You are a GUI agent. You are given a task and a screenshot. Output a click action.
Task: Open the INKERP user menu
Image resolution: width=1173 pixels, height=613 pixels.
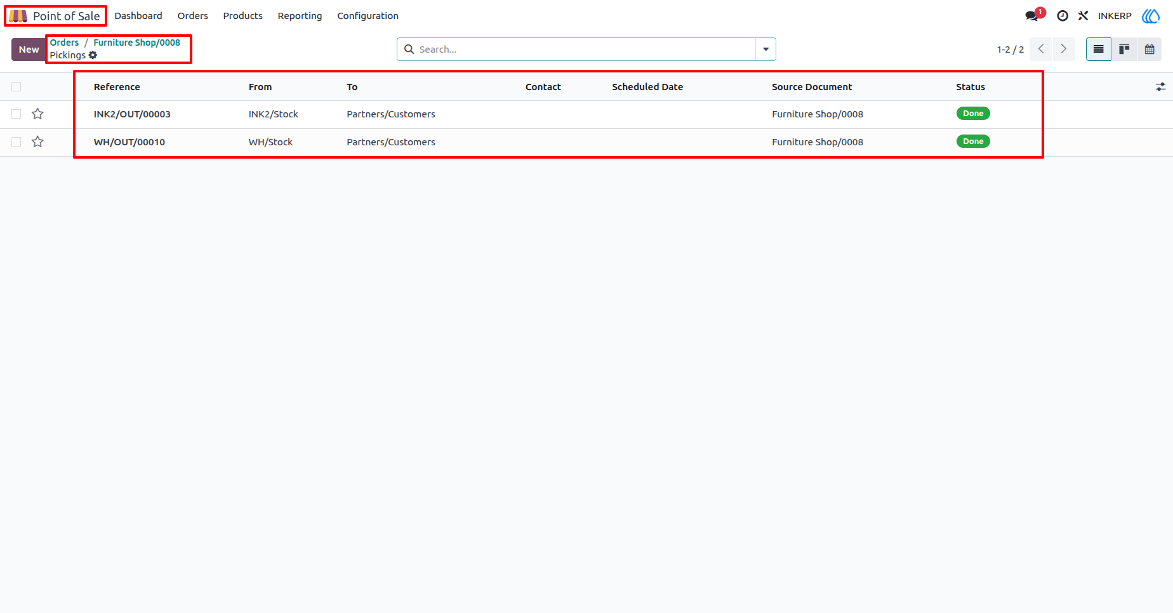(1115, 16)
